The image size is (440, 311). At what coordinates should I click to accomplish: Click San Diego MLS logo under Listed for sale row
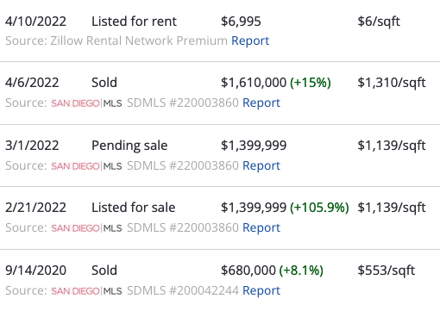click(x=86, y=228)
